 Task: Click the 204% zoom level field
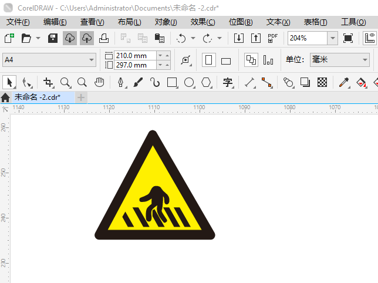(308, 38)
